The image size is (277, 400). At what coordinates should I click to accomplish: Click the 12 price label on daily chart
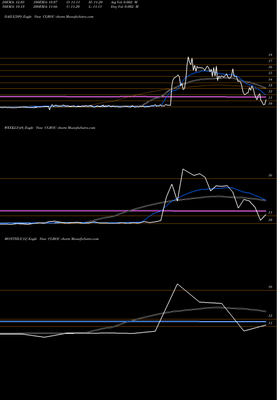coord(270,91)
